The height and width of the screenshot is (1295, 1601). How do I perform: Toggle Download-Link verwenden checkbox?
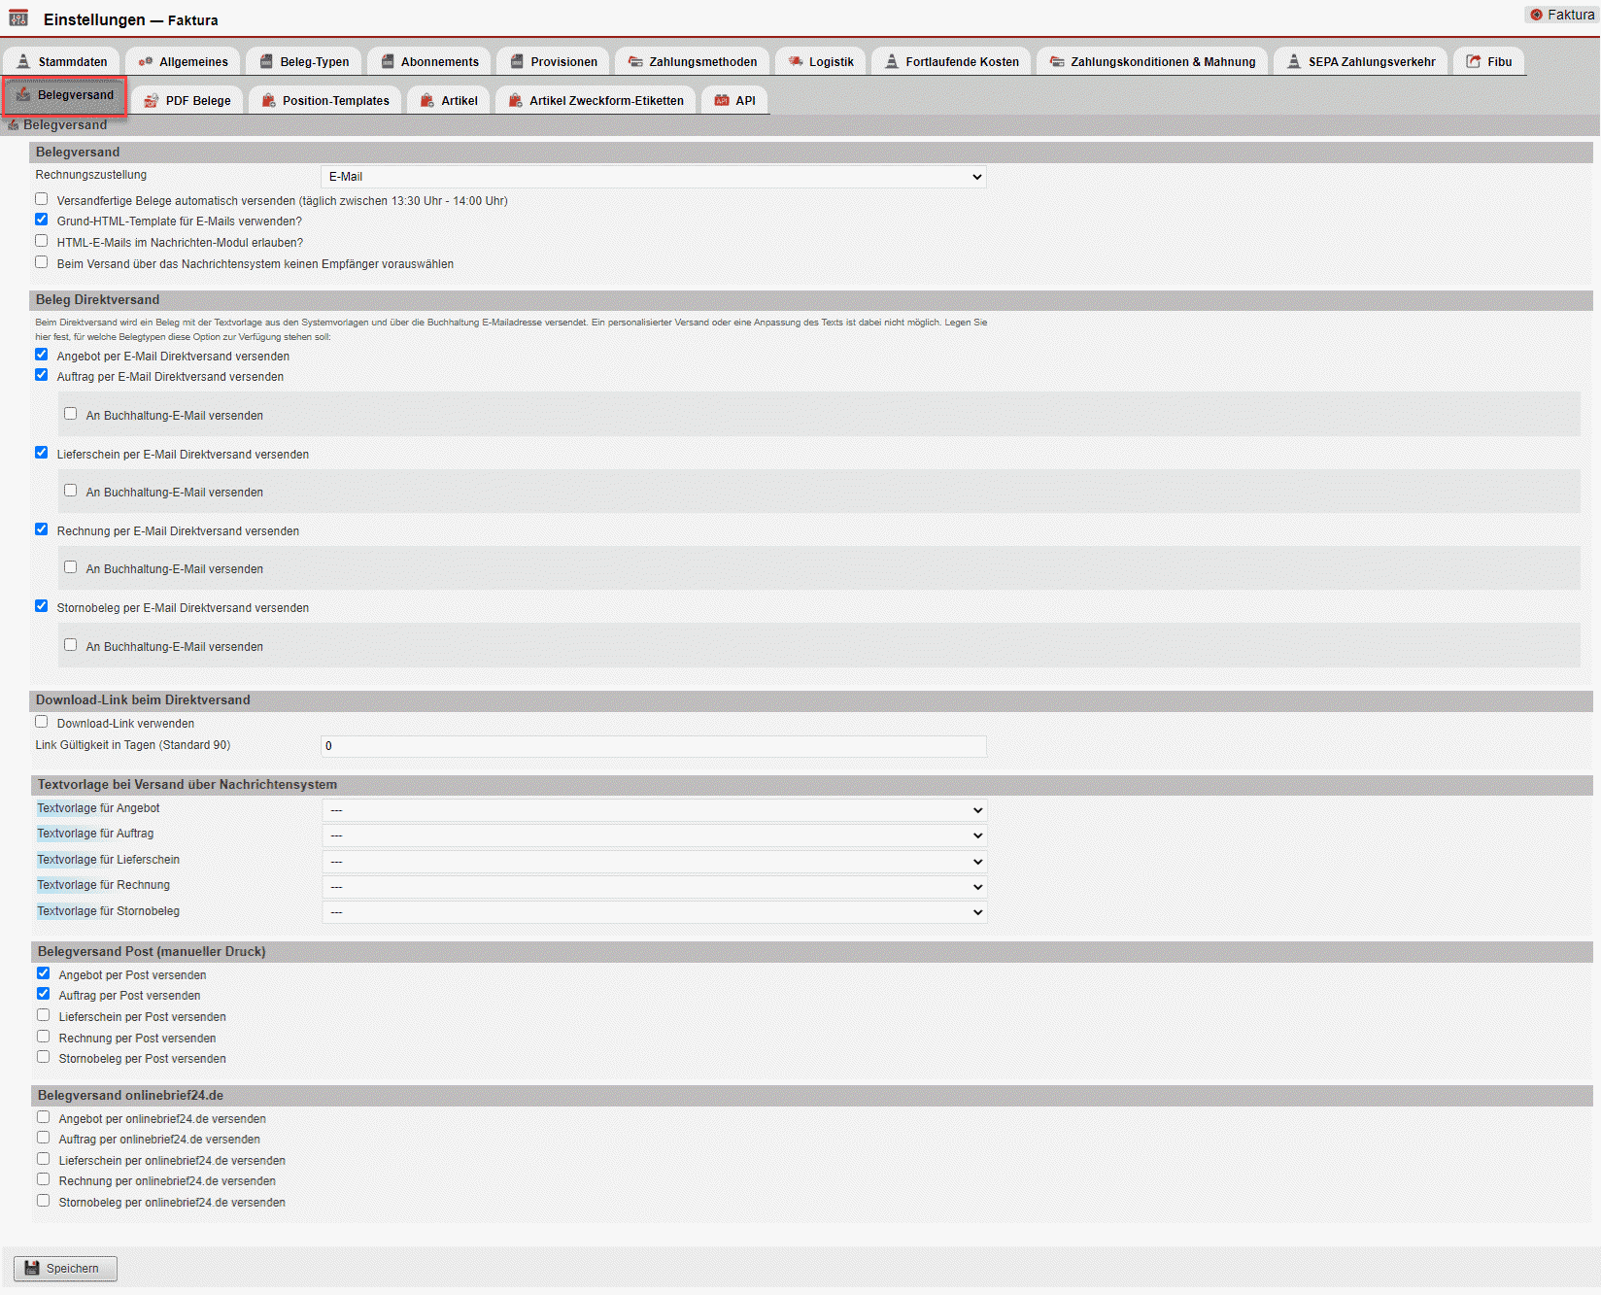tap(42, 722)
